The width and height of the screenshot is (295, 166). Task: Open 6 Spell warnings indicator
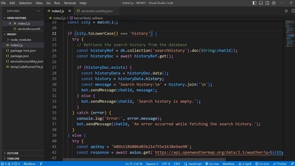pyautogui.click(x=245, y=164)
